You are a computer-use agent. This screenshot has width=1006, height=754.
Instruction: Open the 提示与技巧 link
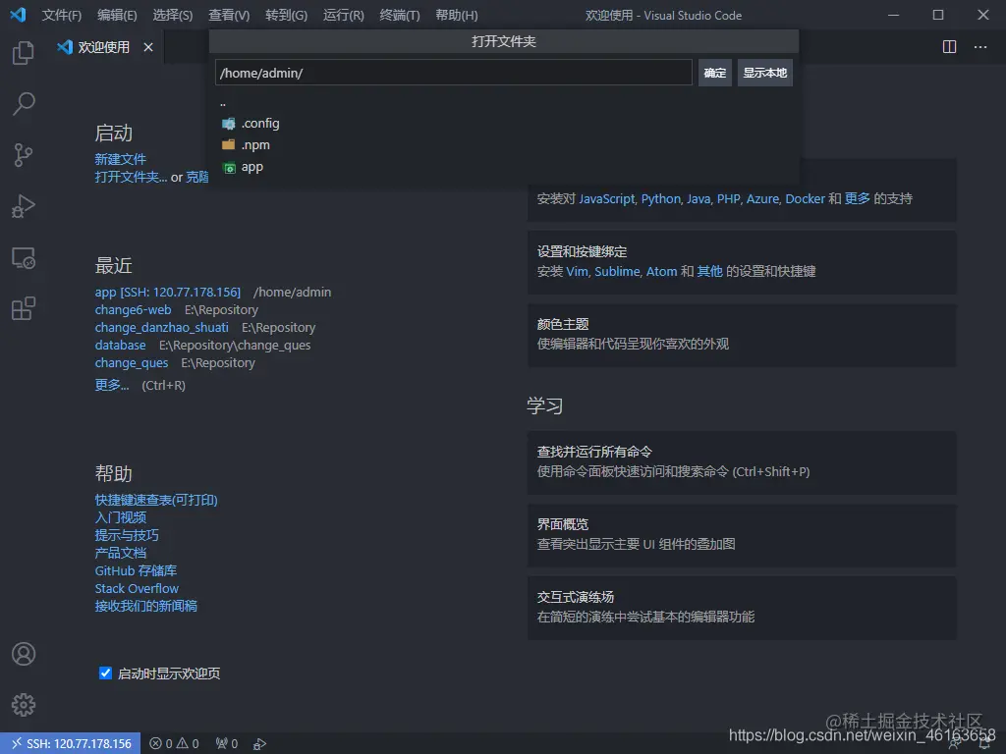[x=127, y=535]
